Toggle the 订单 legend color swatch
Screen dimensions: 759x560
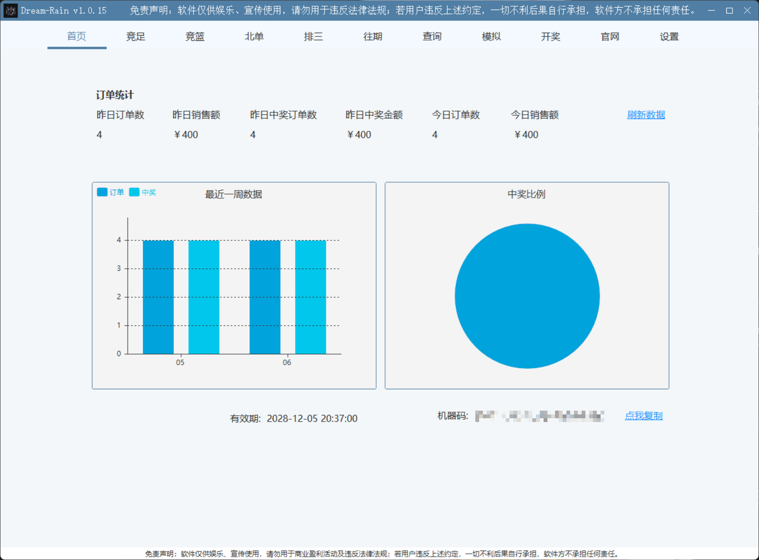tap(102, 192)
